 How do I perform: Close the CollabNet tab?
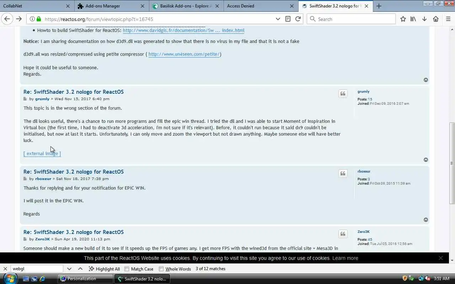(x=68, y=6)
